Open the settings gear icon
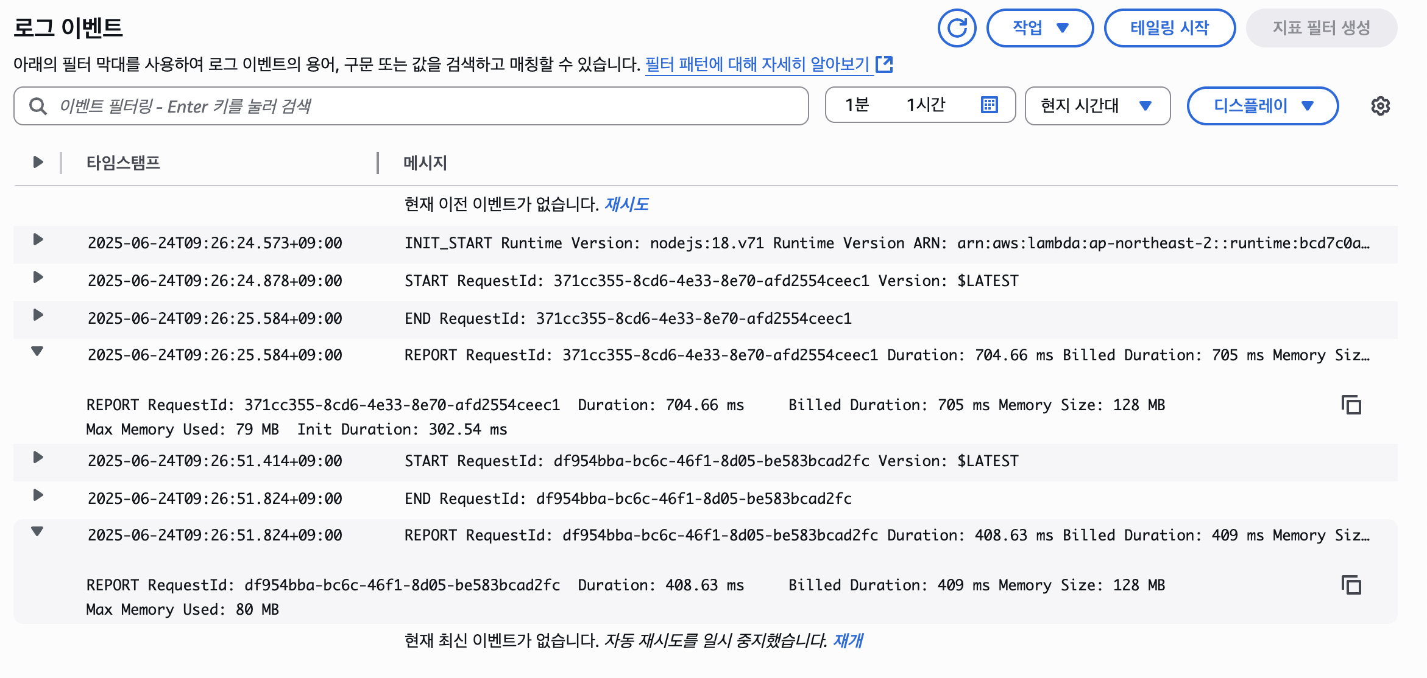Screen dimensions: 1427x678 [1380, 106]
